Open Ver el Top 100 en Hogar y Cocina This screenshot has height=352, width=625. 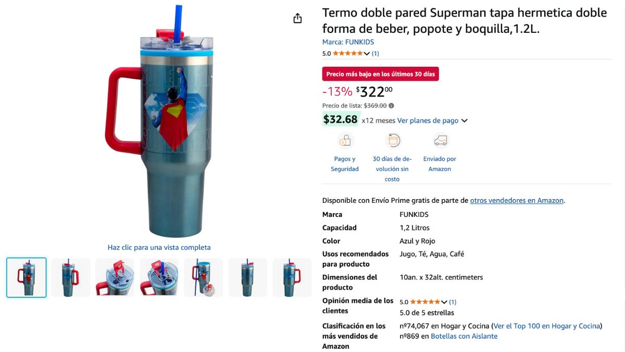tap(547, 326)
